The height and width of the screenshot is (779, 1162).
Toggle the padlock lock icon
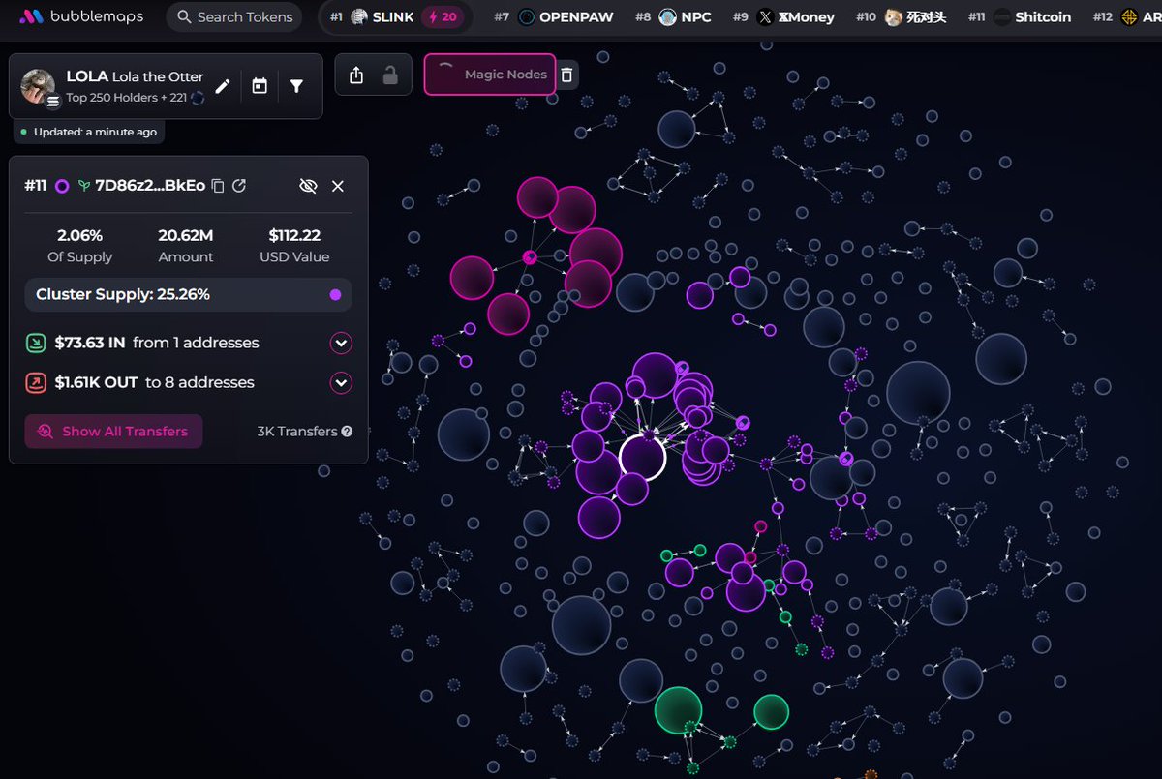pos(390,75)
